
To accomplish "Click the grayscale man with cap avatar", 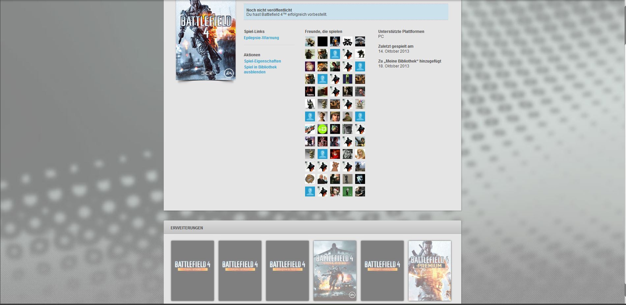I will [348, 129].
